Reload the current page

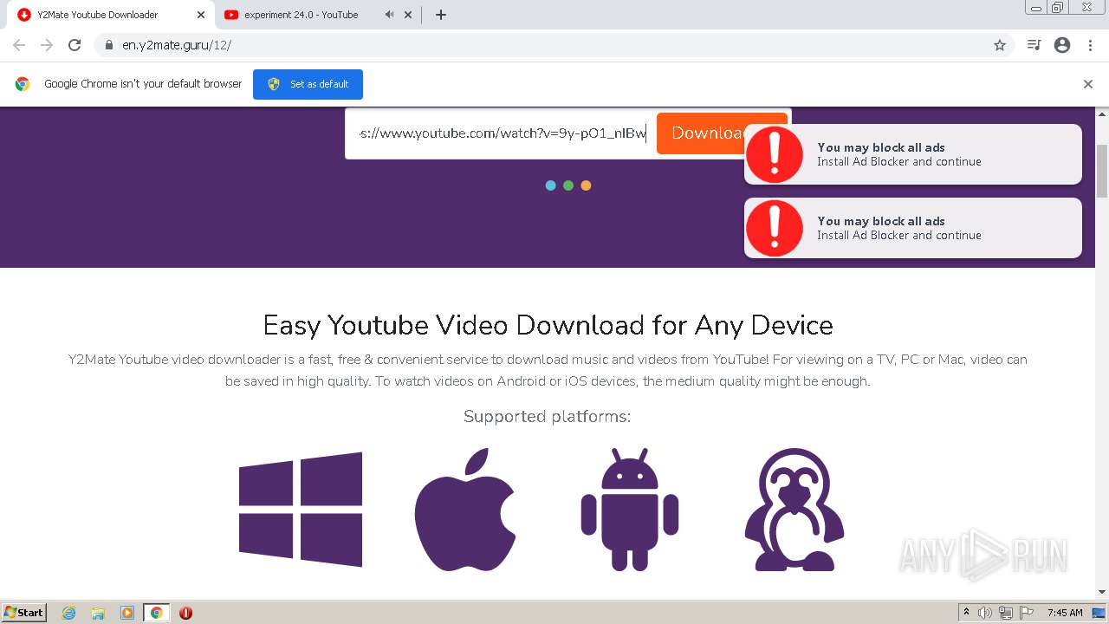click(75, 45)
